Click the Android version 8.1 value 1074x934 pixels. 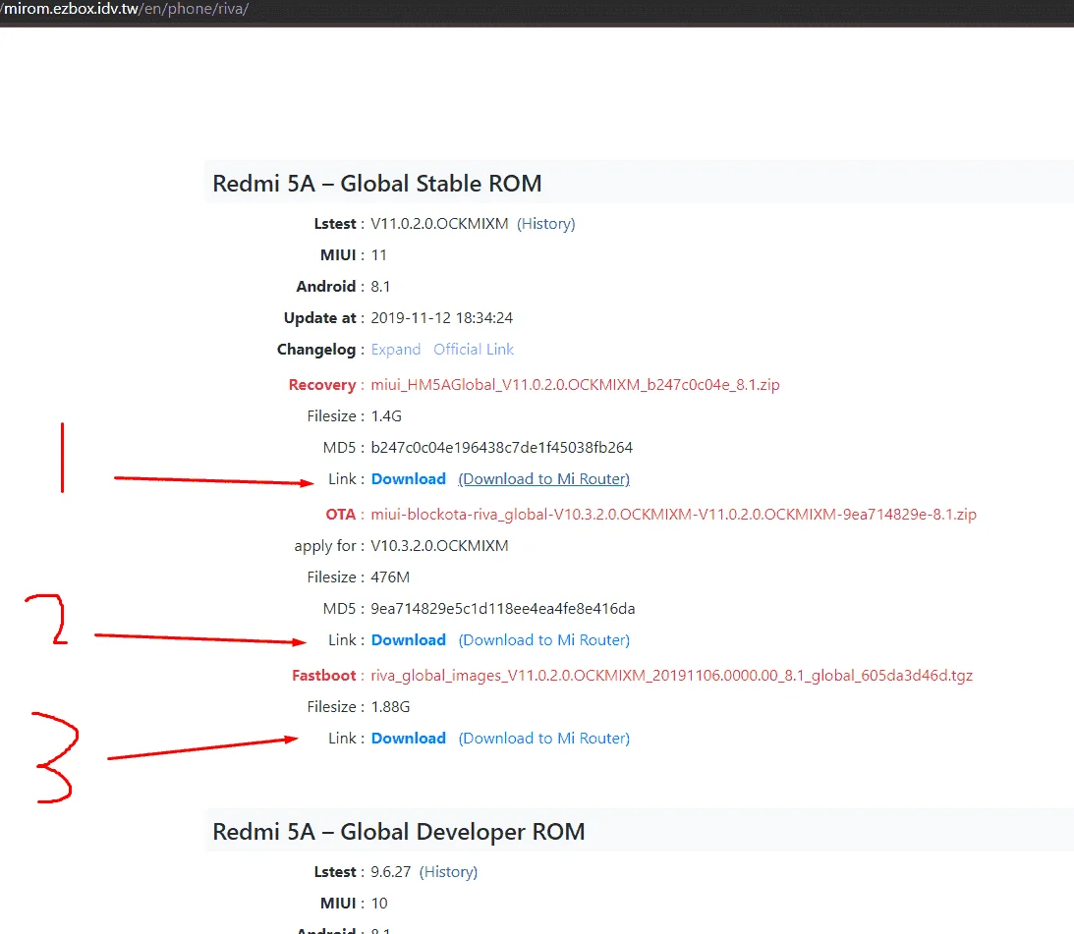coord(380,286)
